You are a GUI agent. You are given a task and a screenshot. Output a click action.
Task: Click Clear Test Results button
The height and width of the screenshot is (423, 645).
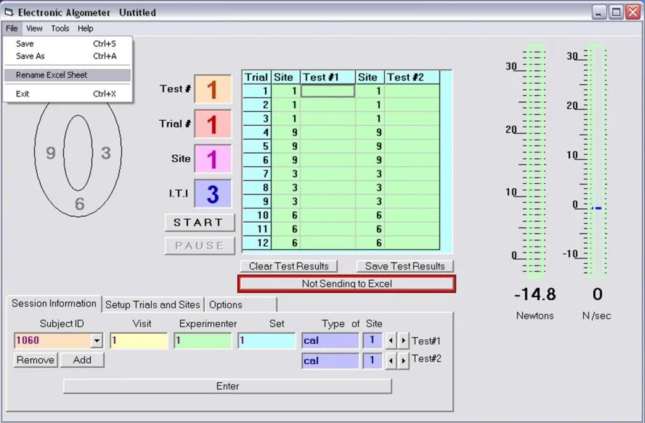pyautogui.click(x=288, y=266)
